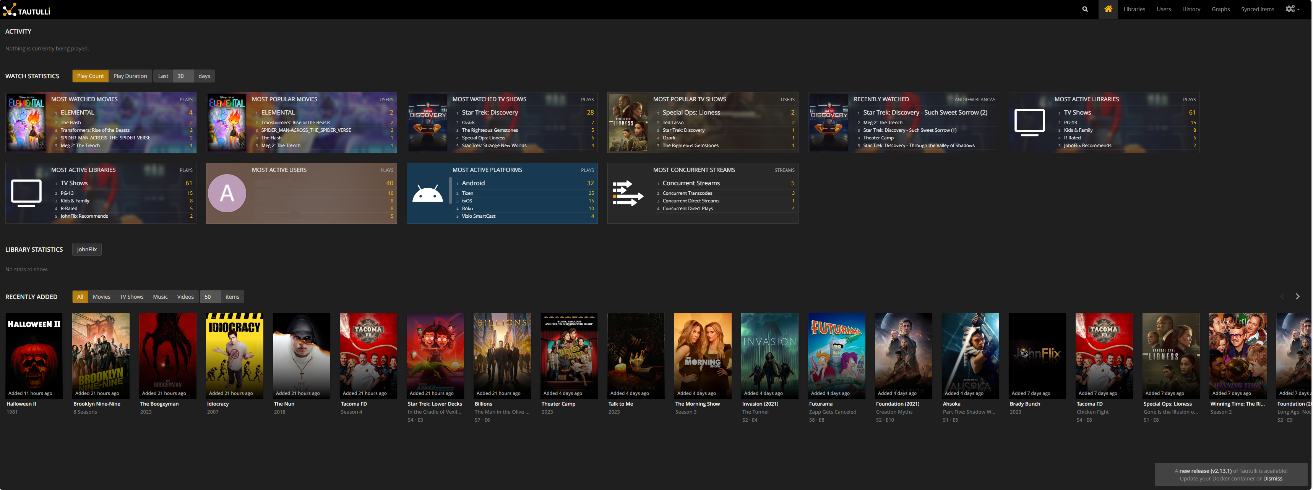
Task: Click the Foundation (2021) title link
Action: tap(898, 404)
